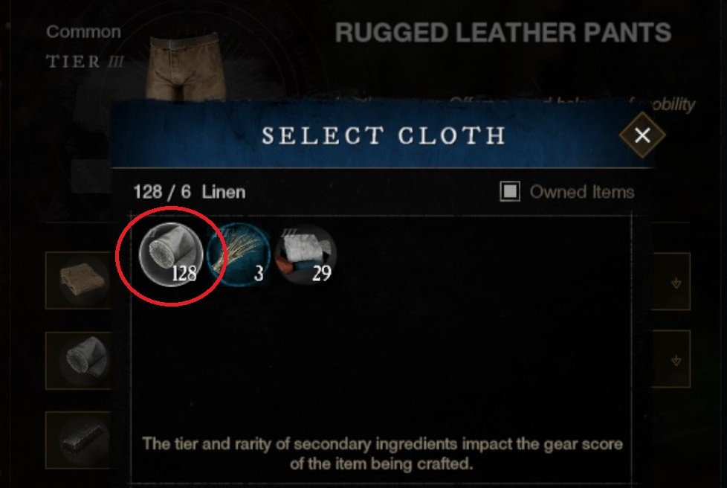Open the coarse leather ingredient slot

(x=79, y=280)
